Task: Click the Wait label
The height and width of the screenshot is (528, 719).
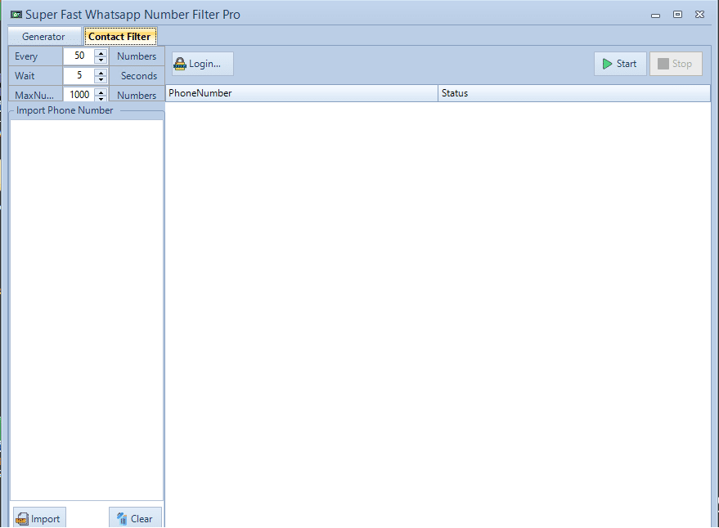Action: click(25, 76)
